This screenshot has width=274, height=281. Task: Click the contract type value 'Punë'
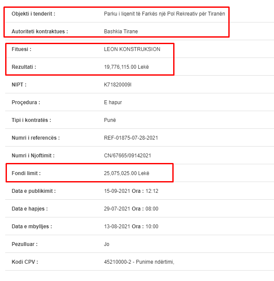[110, 120]
